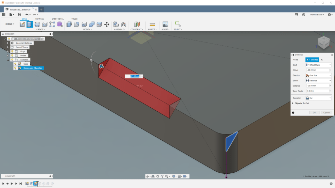Cancel the Extrude operation
335x188 pixels.
(x=326, y=113)
